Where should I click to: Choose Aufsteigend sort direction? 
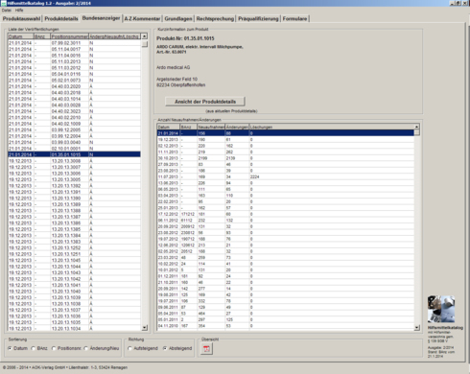[x=129, y=348]
